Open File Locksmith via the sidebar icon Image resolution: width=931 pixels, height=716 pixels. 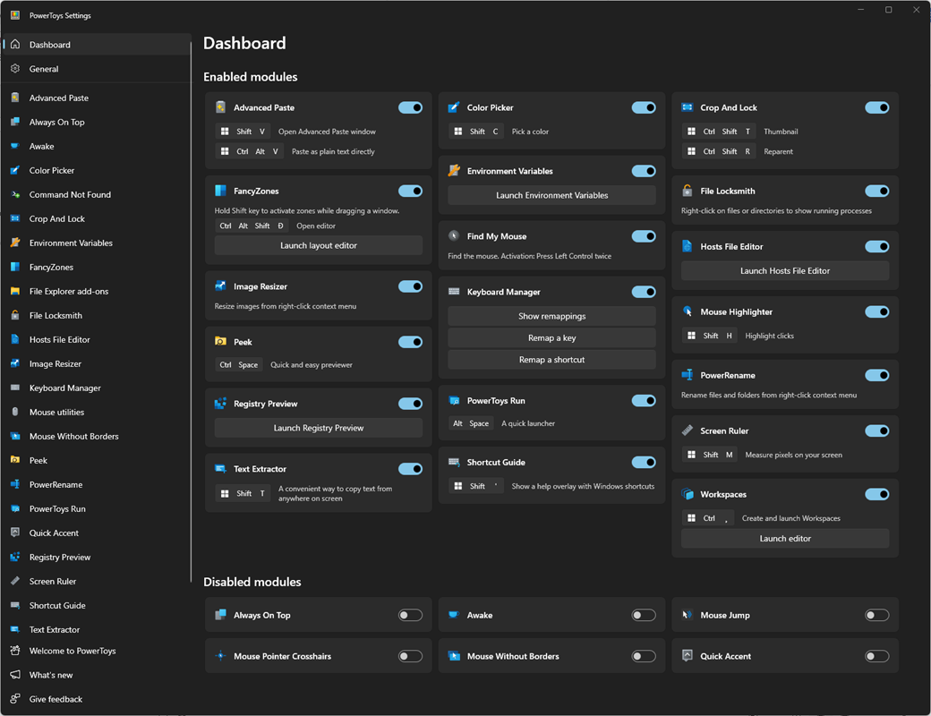[x=15, y=315]
